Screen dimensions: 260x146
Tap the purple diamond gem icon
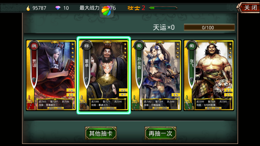coord(58,8)
